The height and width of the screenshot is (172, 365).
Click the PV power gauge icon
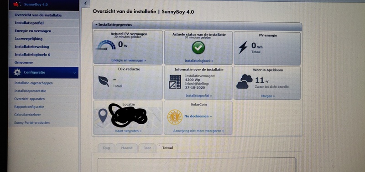click(105, 45)
